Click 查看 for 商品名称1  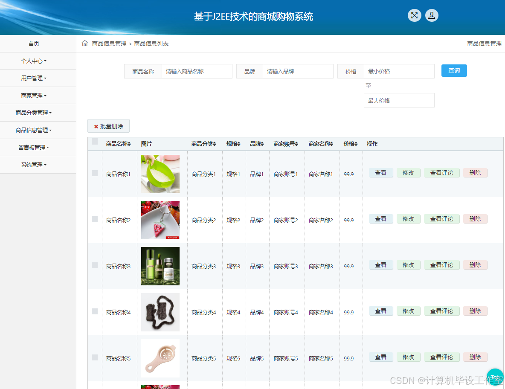(x=381, y=173)
